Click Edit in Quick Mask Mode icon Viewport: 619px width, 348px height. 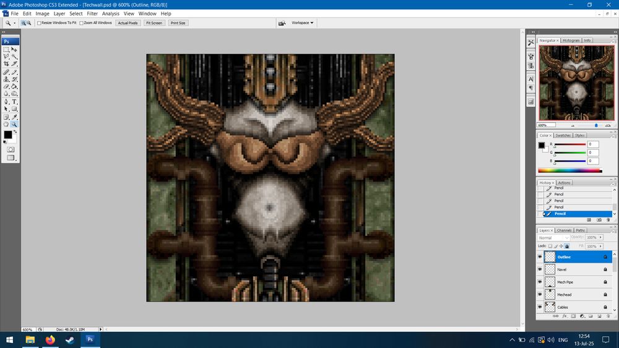[11, 150]
